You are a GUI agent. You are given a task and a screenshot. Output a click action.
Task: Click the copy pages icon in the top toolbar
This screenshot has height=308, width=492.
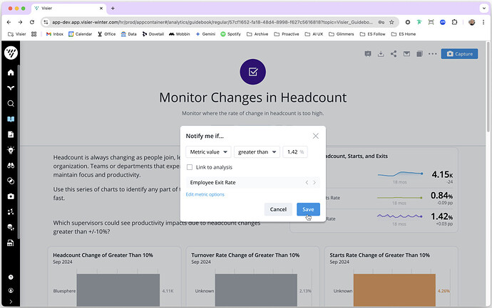(x=419, y=54)
